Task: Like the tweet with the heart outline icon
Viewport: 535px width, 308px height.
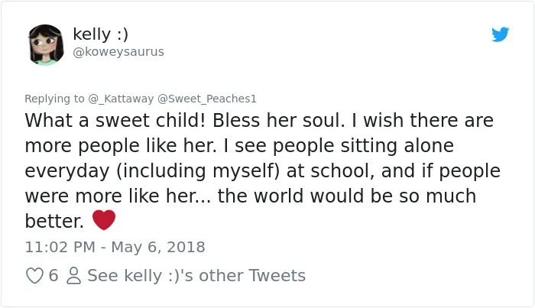Action: coord(34,276)
